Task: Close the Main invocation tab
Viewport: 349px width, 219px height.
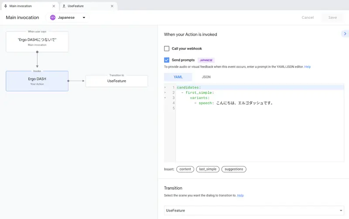Action: pyautogui.click(x=54, y=6)
